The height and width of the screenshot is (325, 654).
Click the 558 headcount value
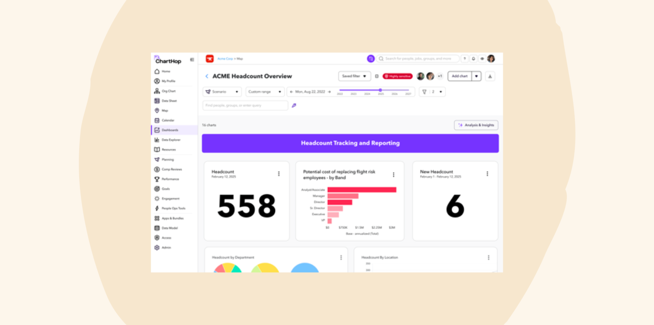(247, 206)
